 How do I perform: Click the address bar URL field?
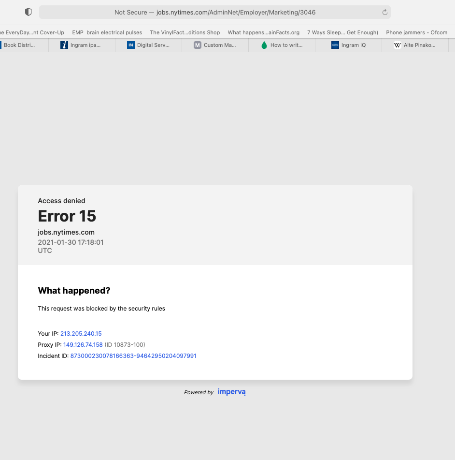pos(215,12)
